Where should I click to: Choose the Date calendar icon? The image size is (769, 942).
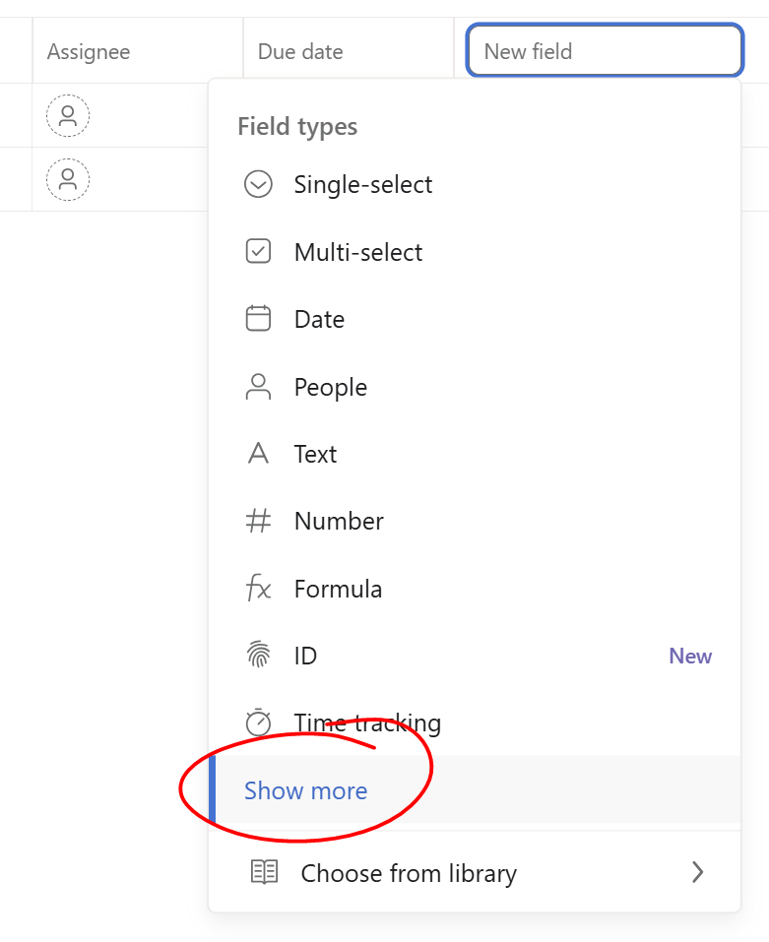(258, 318)
